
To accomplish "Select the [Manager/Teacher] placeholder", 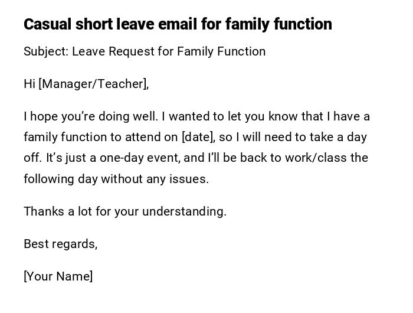I will pyautogui.click(x=93, y=84).
